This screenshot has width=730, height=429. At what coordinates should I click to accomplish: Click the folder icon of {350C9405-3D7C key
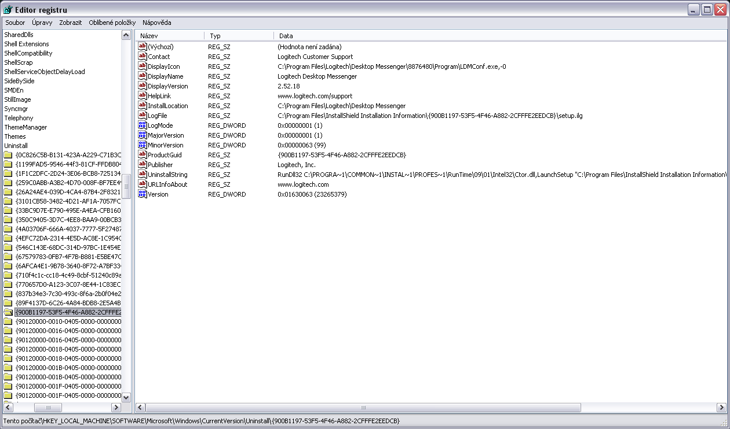(x=8, y=220)
